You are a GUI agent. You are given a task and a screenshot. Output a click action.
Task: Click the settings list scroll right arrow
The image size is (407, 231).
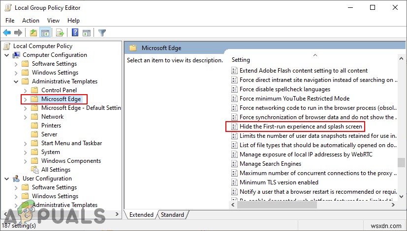pos(393,205)
